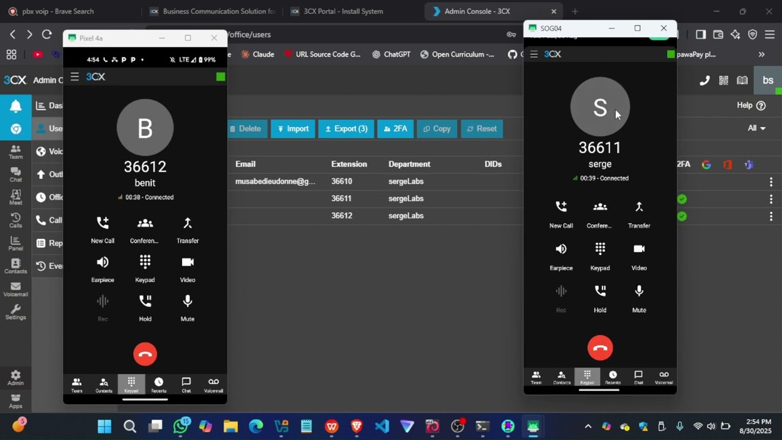Image resolution: width=782 pixels, height=440 pixels.
Task: Open dialer phone icon in Admin Console header
Action: point(704,80)
